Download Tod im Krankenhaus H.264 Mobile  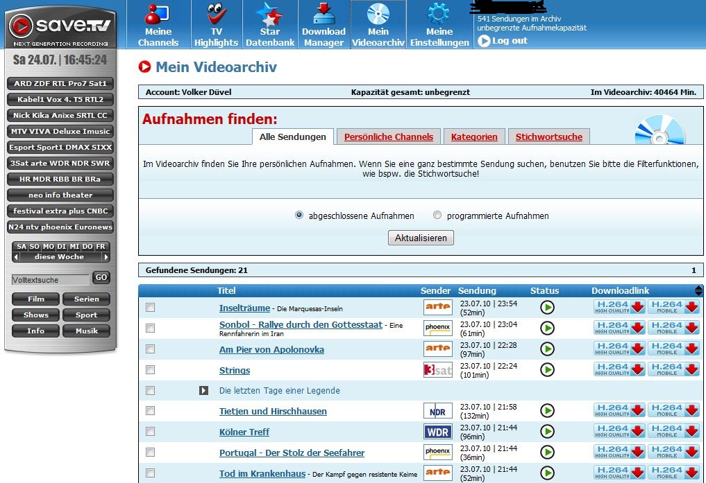(673, 472)
